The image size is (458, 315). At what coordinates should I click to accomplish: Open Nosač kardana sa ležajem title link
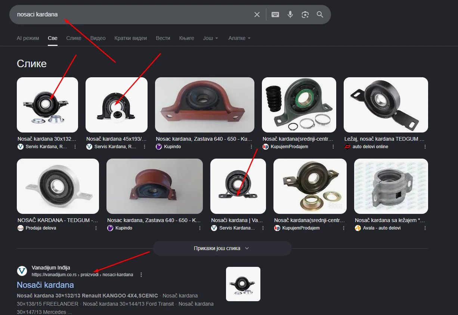tap(390, 220)
